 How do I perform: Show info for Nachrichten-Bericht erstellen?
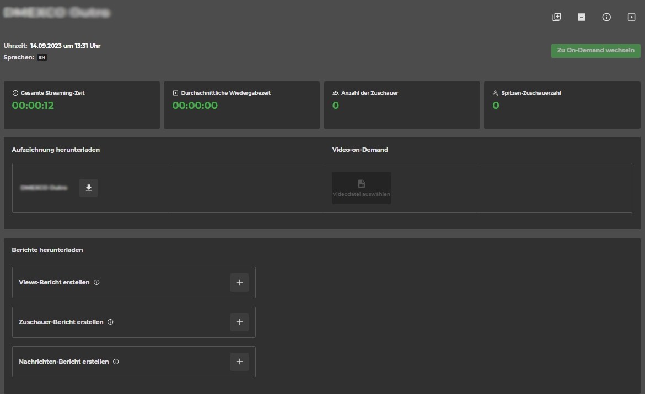116,362
